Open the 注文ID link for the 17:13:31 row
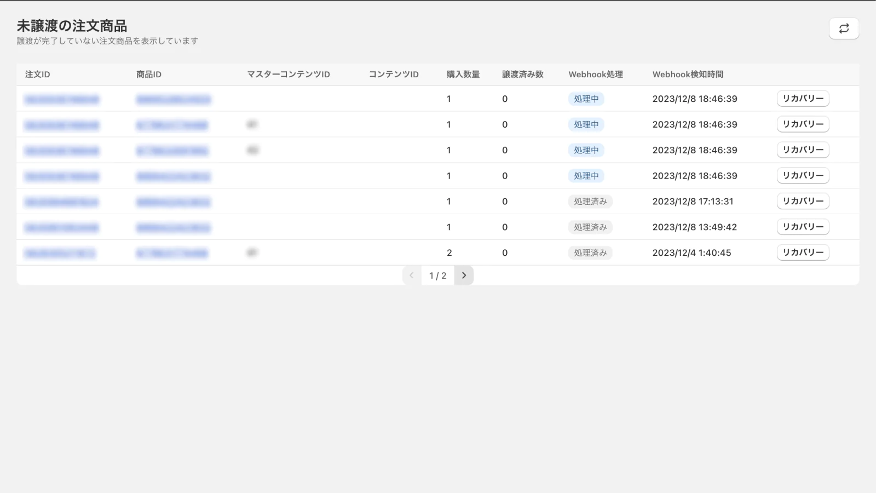876x493 pixels. (62, 202)
